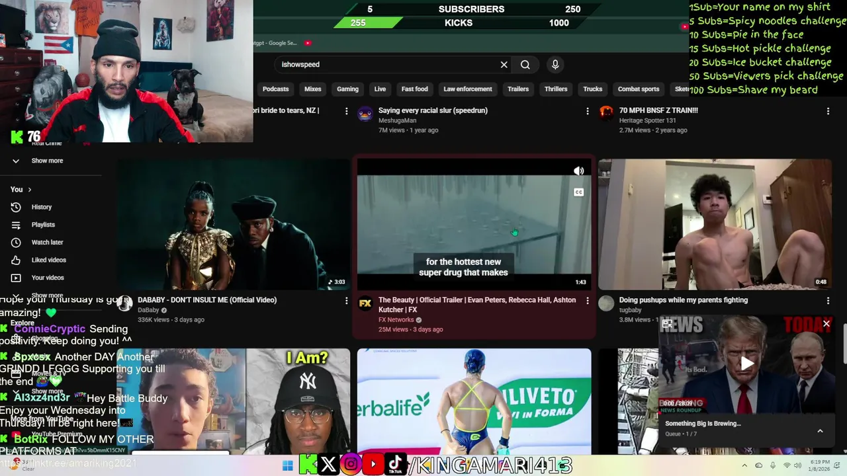Select the Gaming filter chip
The image size is (847, 476).
pyautogui.click(x=347, y=89)
